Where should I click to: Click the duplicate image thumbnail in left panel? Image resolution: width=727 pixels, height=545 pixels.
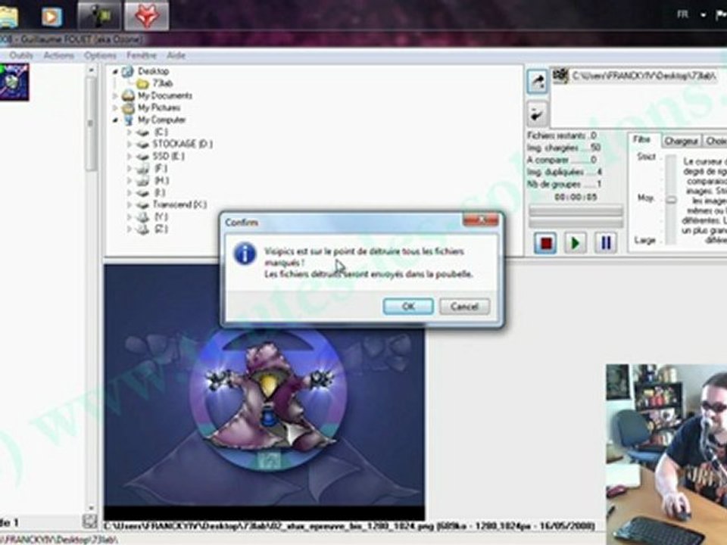(14, 82)
